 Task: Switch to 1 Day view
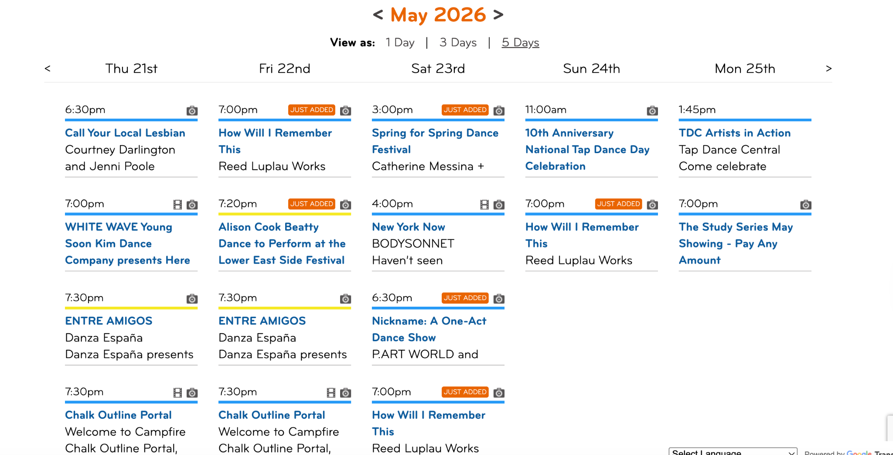tap(400, 42)
